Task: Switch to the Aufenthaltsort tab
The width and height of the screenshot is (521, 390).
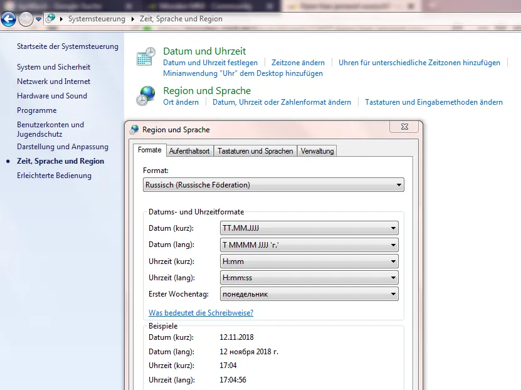Action: coord(189,151)
